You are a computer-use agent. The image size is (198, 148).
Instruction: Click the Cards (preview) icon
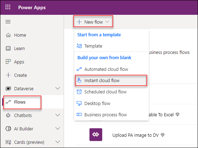coord(8,142)
